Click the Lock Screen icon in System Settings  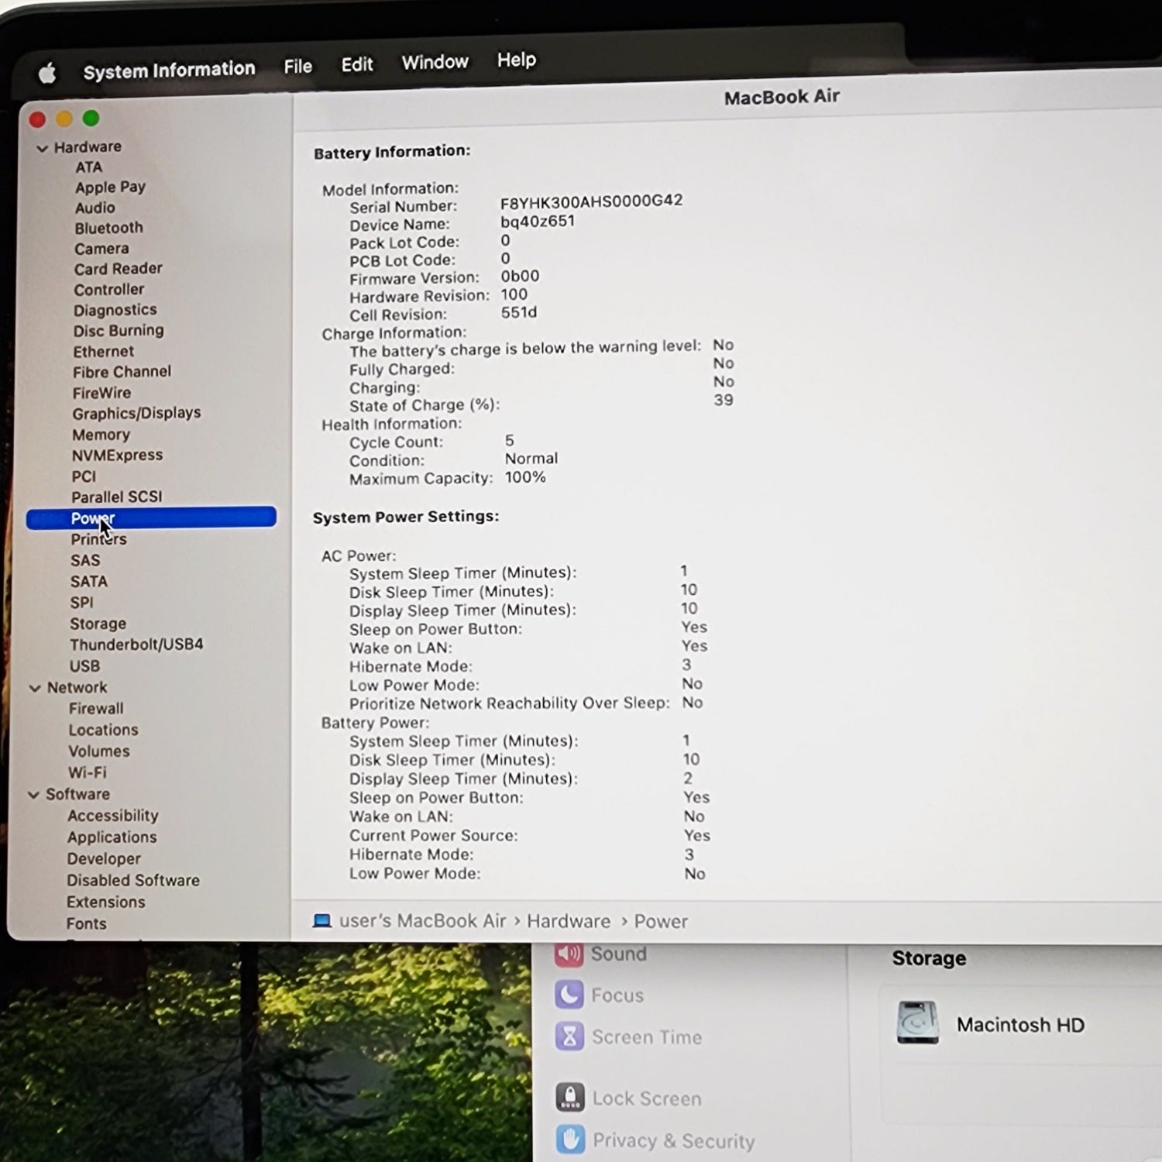point(570,1097)
